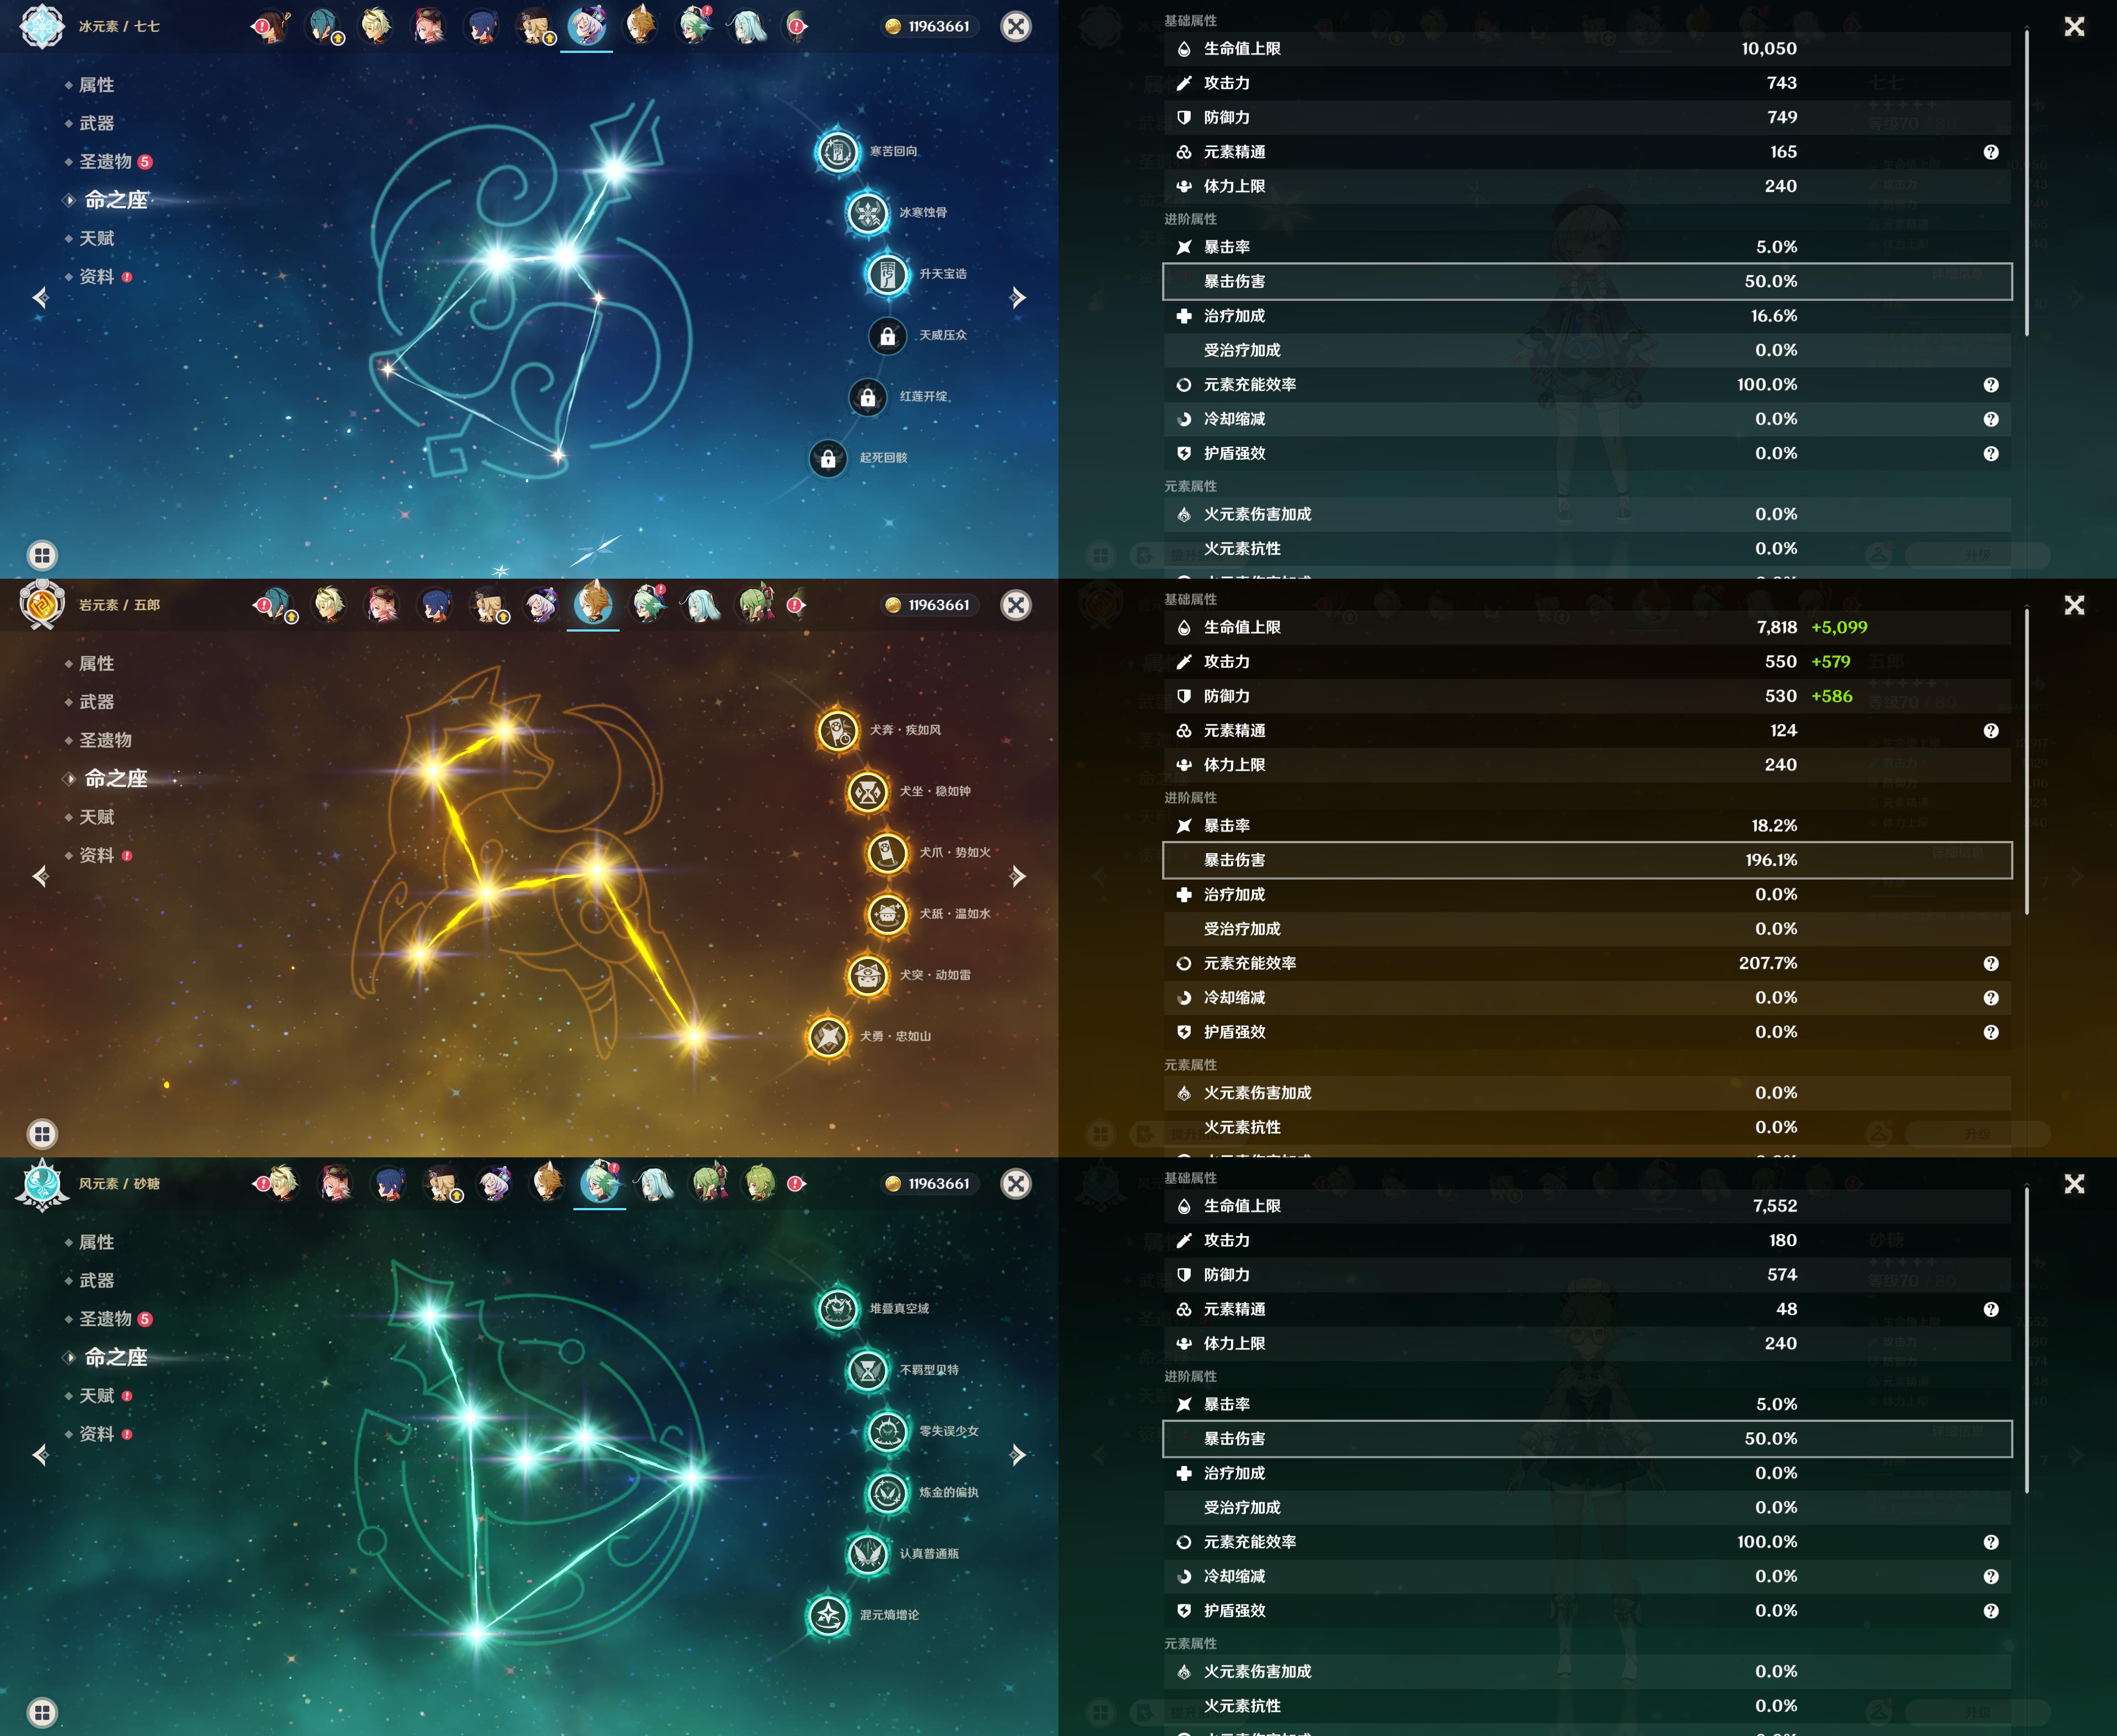Click the locked 起死回骸 constellation node
This screenshot has width=2117, height=1736.
[x=829, y=459]
